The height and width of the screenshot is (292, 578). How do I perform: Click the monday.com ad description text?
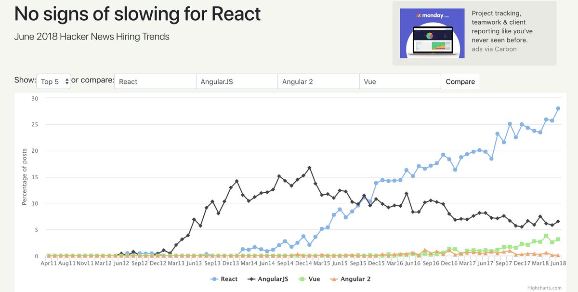click(x=502, y=27)
